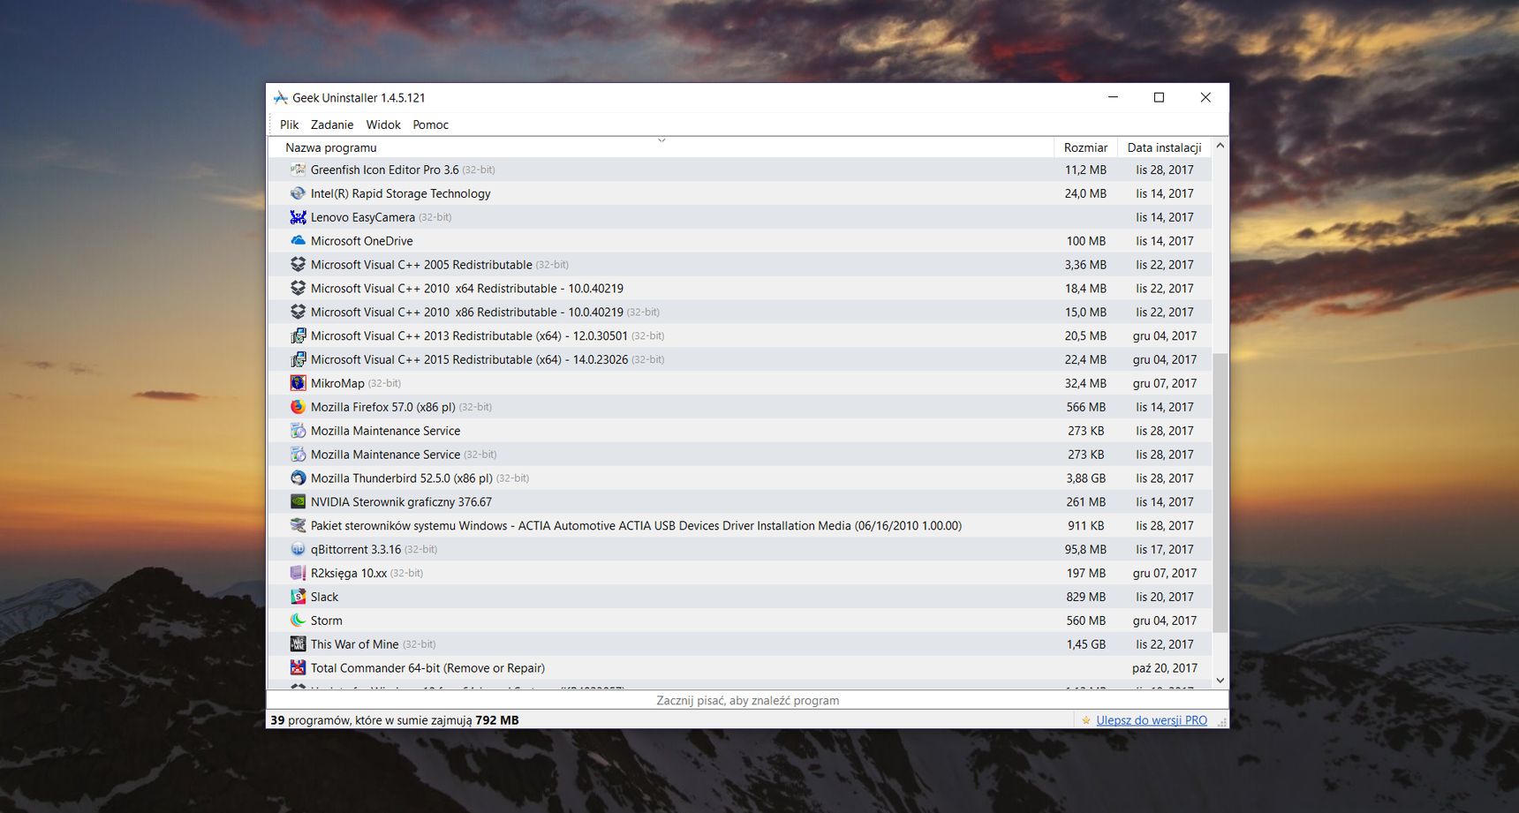Click the vertical scrollbar thumb

click(1220, 493)
